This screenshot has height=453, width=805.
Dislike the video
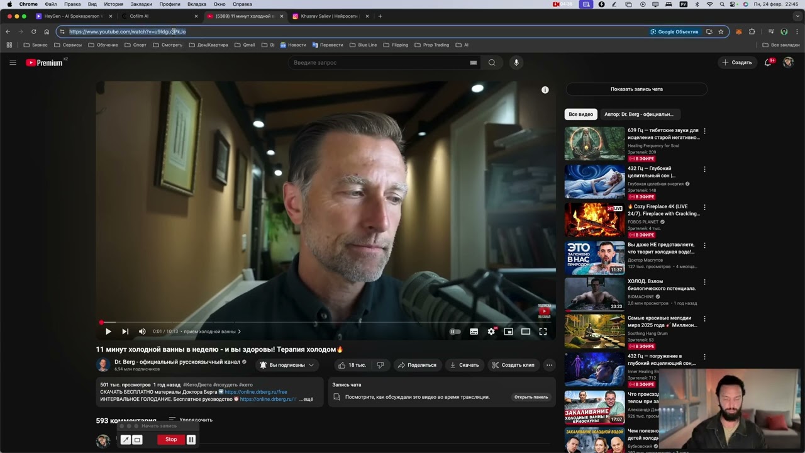(380, 365)
